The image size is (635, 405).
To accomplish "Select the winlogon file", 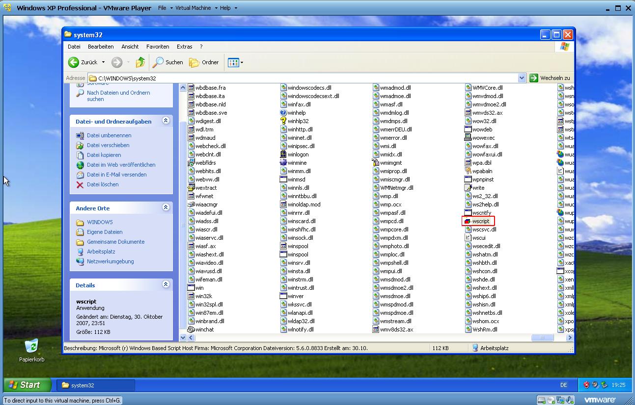I will (283, 154).
